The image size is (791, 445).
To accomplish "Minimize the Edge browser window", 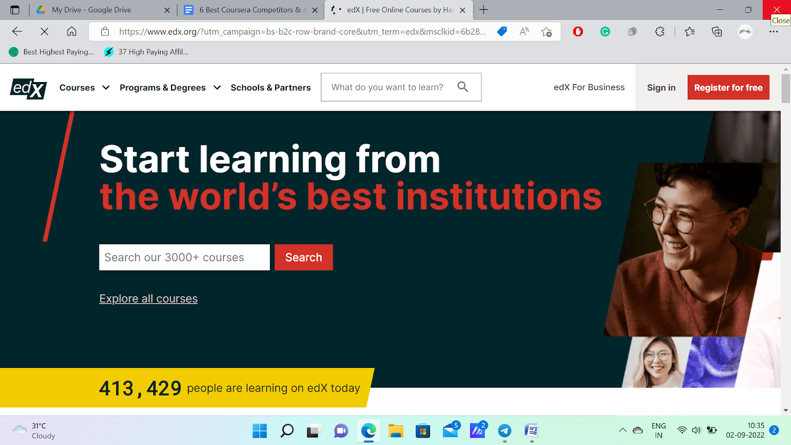I will (720, 10).
